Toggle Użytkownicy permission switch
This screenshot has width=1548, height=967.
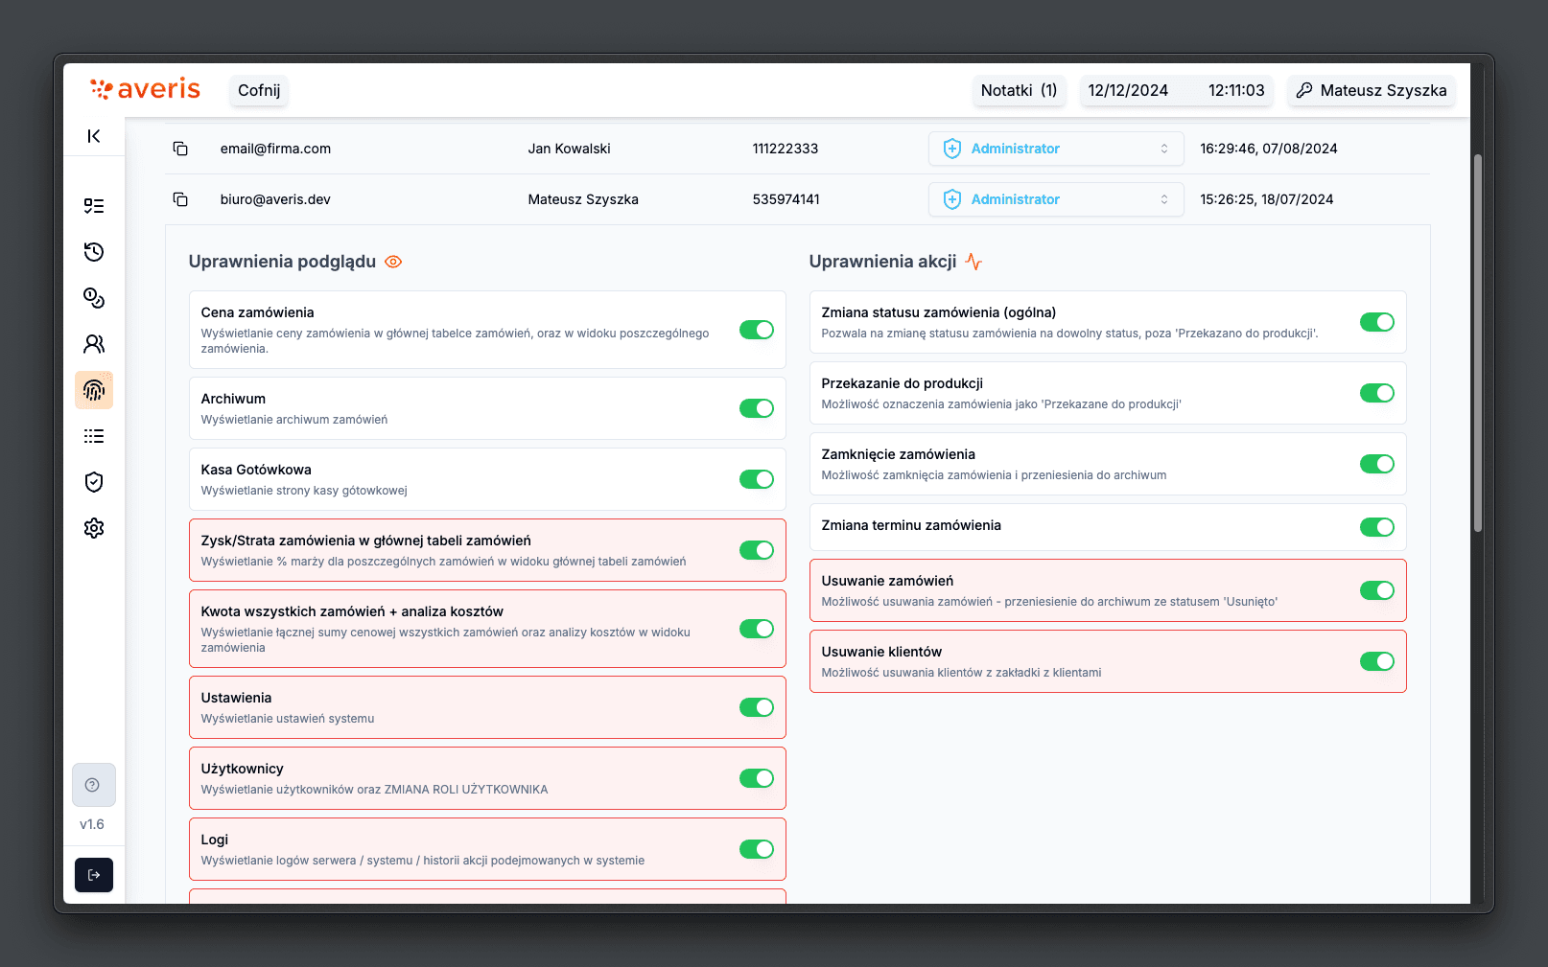[757, 778]
